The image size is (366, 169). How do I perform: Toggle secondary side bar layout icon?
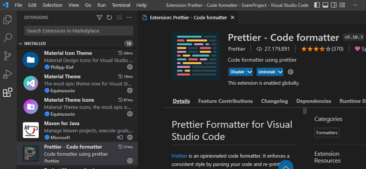(334, 5)
